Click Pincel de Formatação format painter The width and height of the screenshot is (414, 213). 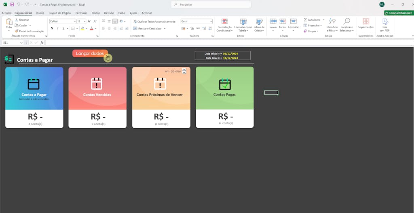[x=30, y=31]
